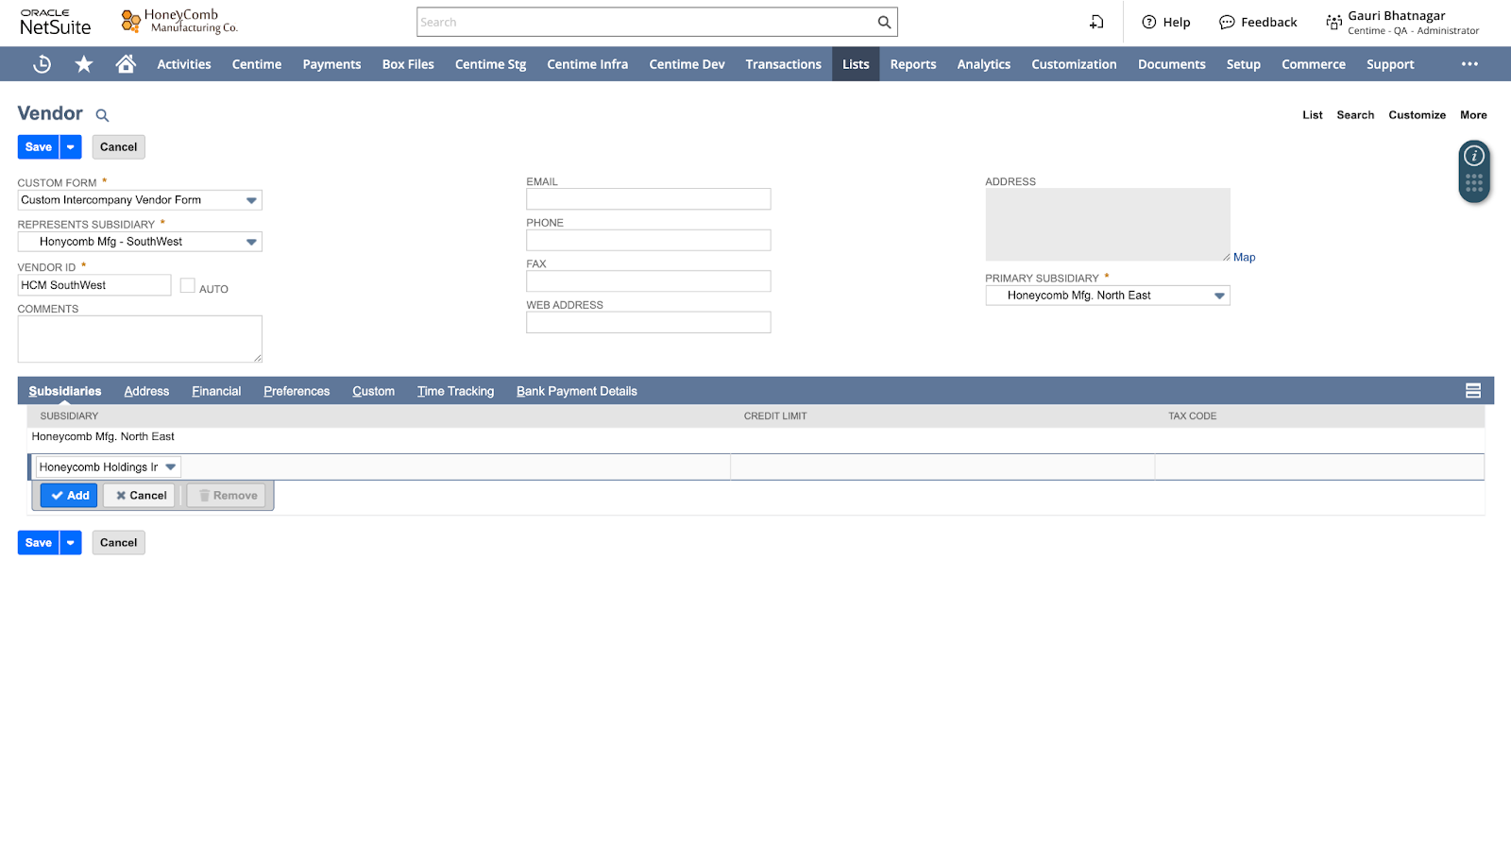Click into the Email input field
The height and width of the screenshot is (865, 1511).
(x=648, y=199)
